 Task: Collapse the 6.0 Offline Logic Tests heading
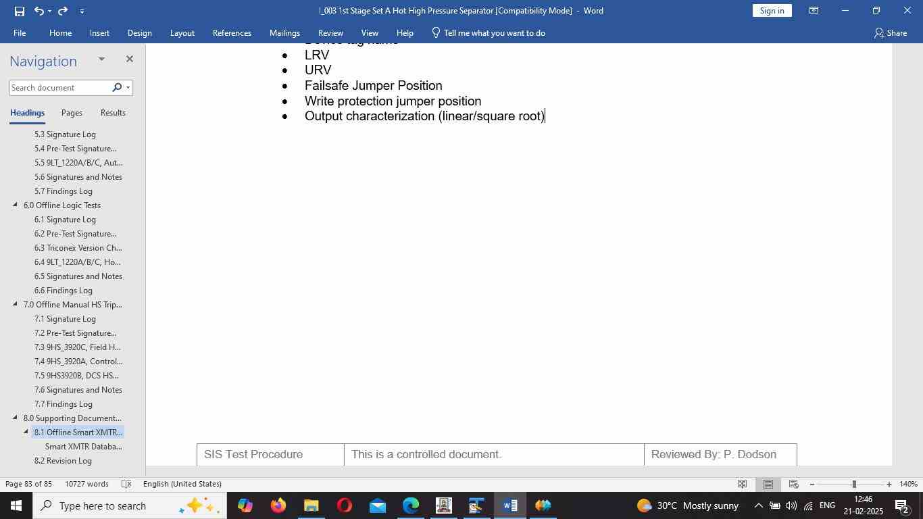click(16, 205)
